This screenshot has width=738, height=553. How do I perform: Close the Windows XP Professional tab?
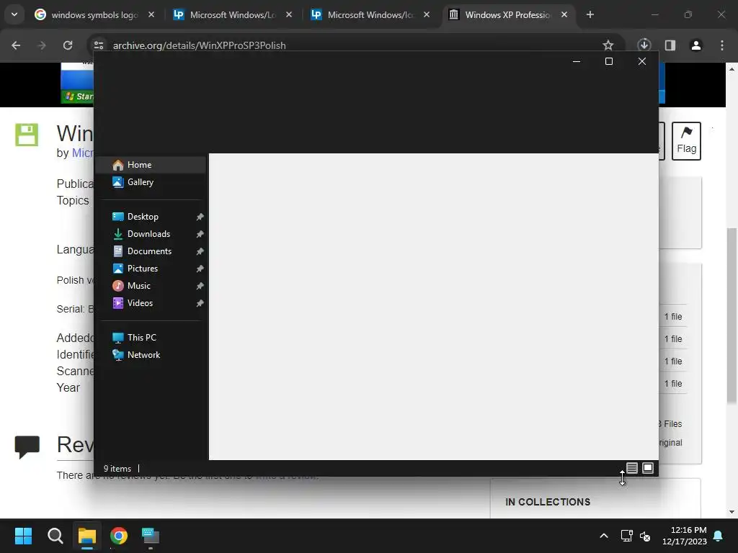[564, 14]
